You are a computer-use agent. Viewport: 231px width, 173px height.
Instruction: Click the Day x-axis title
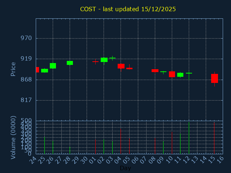click(125, 168)
